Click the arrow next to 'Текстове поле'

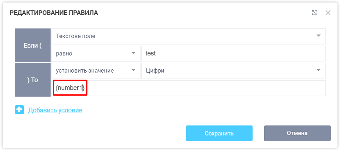click(x=318, y=36)
